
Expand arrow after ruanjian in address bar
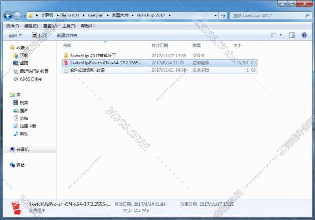click(107, 15)
